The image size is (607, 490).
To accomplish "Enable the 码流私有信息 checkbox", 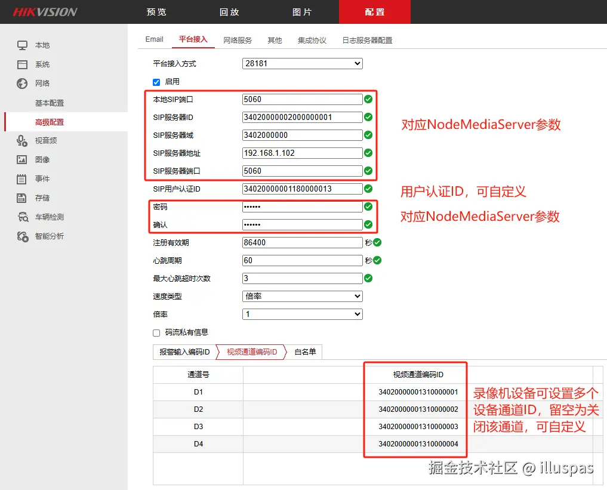I will coord(156,333).
